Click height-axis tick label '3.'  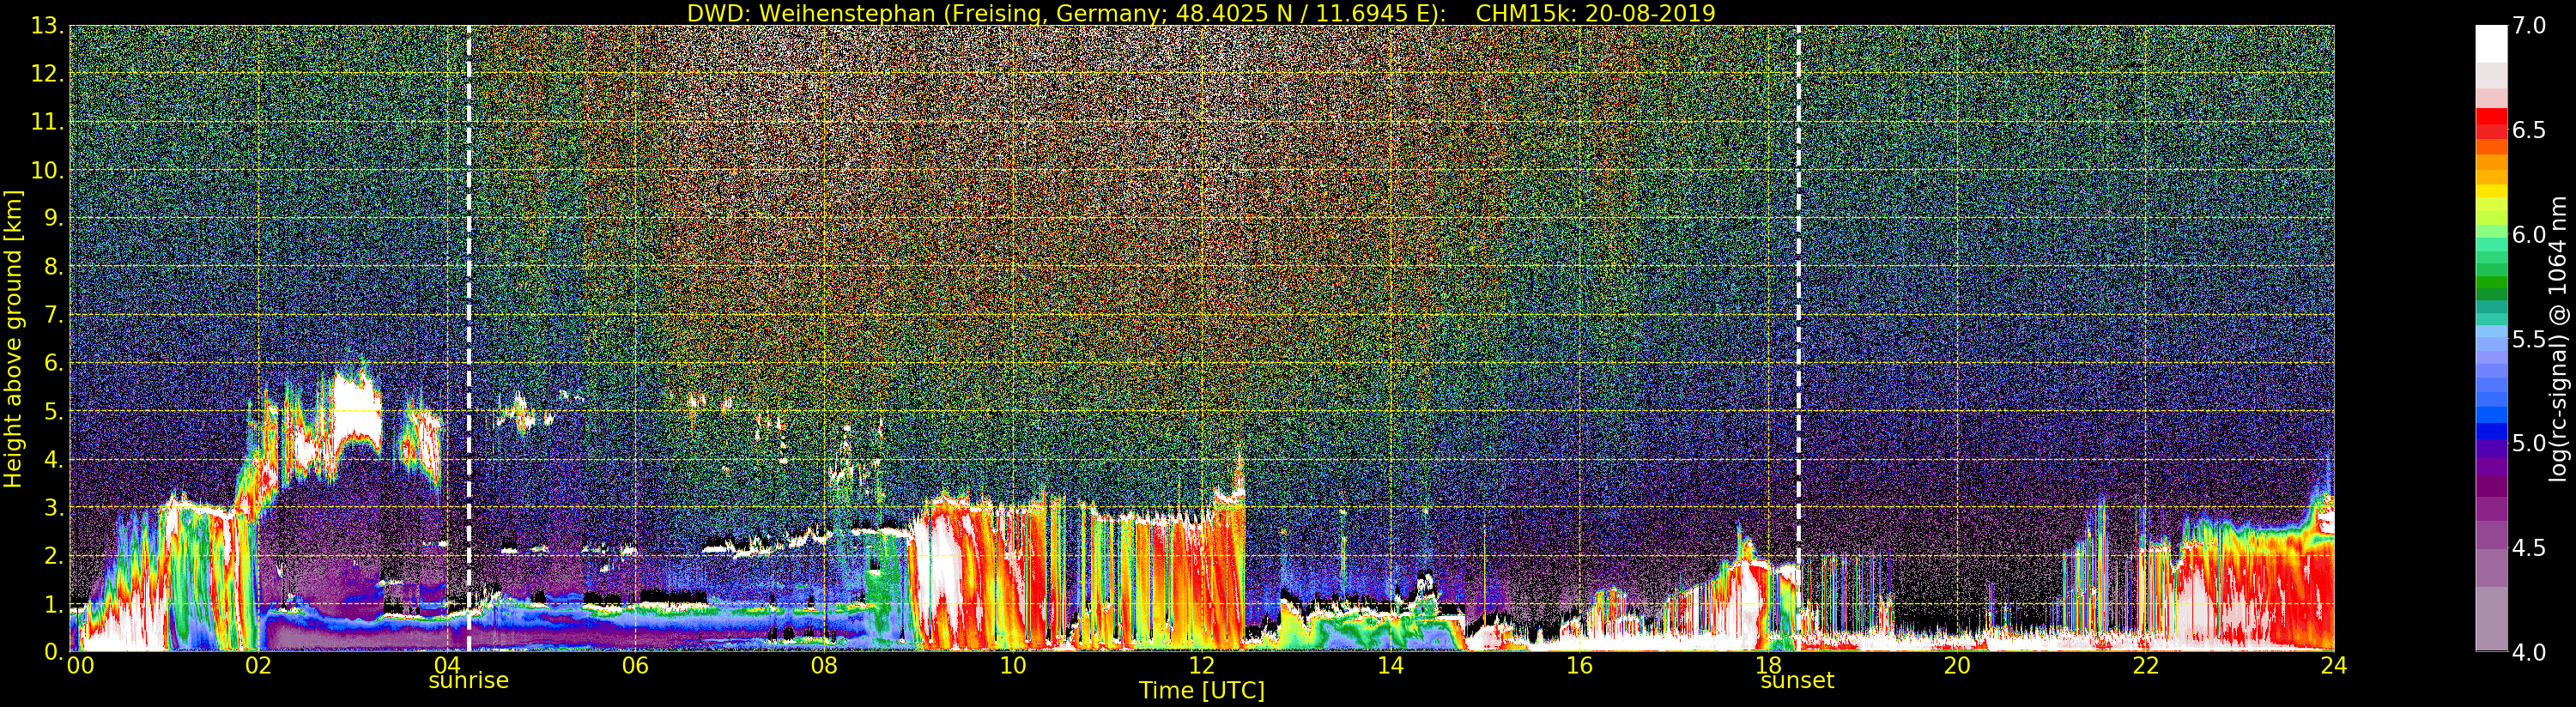tap(54, 507)
